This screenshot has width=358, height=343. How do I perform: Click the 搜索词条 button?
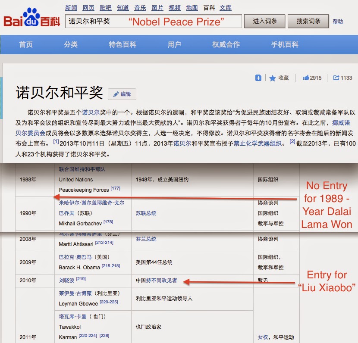(308, 21)
